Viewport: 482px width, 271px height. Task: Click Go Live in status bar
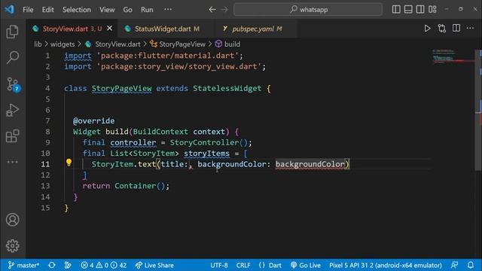(x=306, y=265)
